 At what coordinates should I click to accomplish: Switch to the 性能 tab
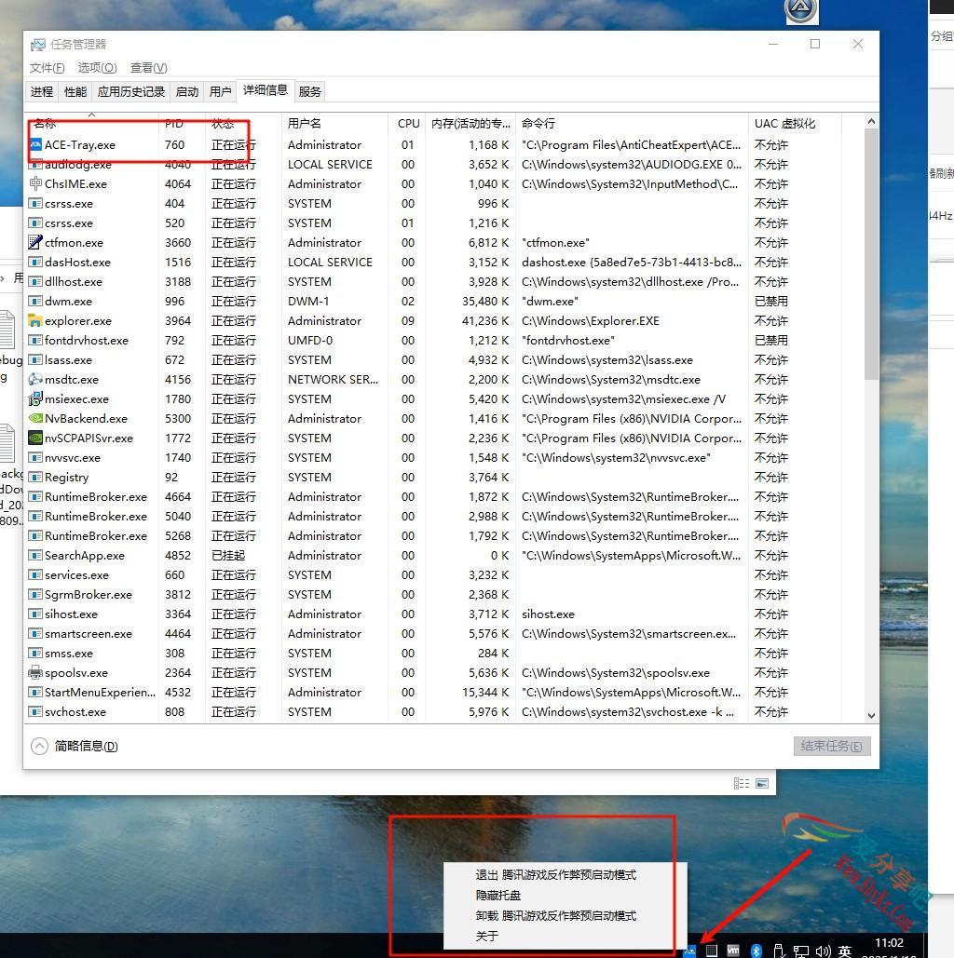coord(75,91)
